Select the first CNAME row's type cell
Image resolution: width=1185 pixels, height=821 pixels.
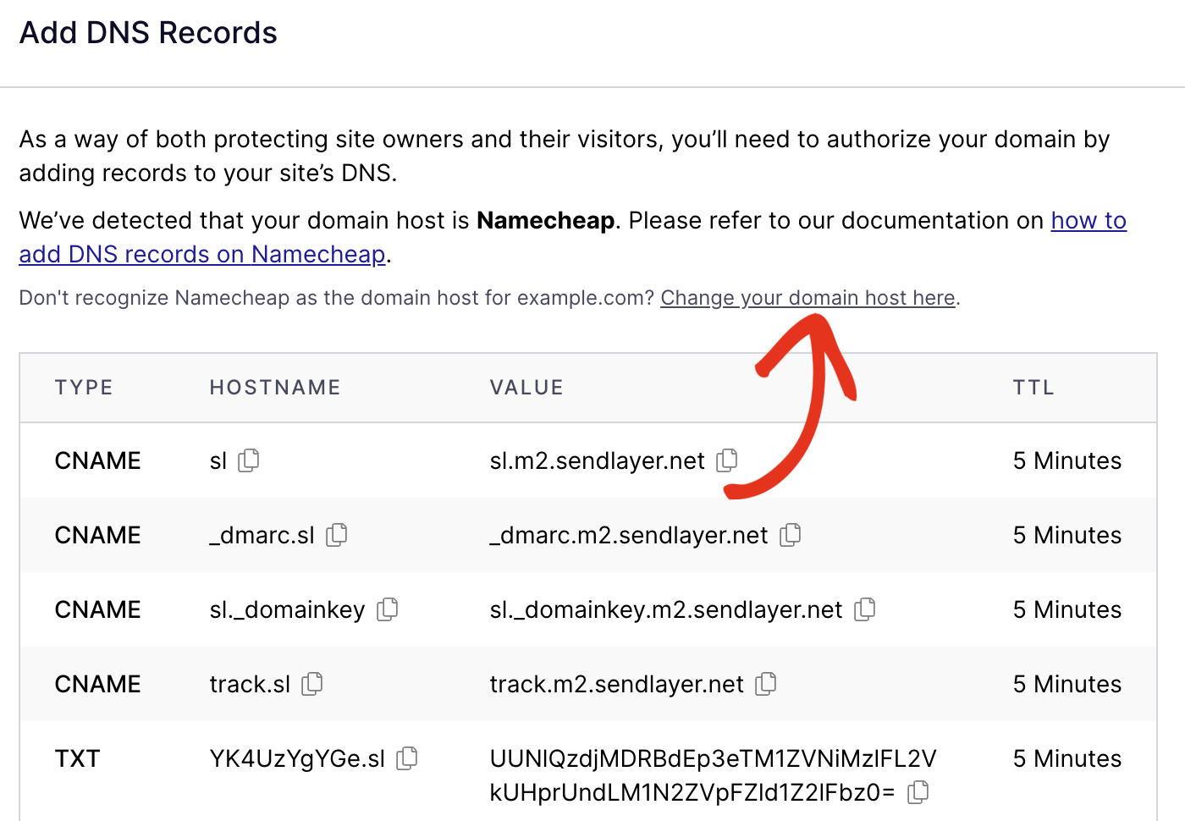97,460
